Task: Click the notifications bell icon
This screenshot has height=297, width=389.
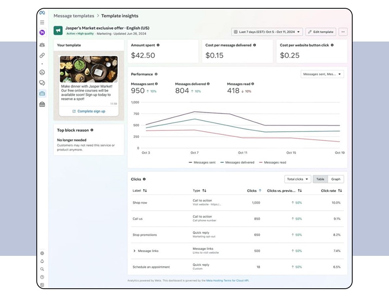Action: pyautogui.click(x=42, y=261)
